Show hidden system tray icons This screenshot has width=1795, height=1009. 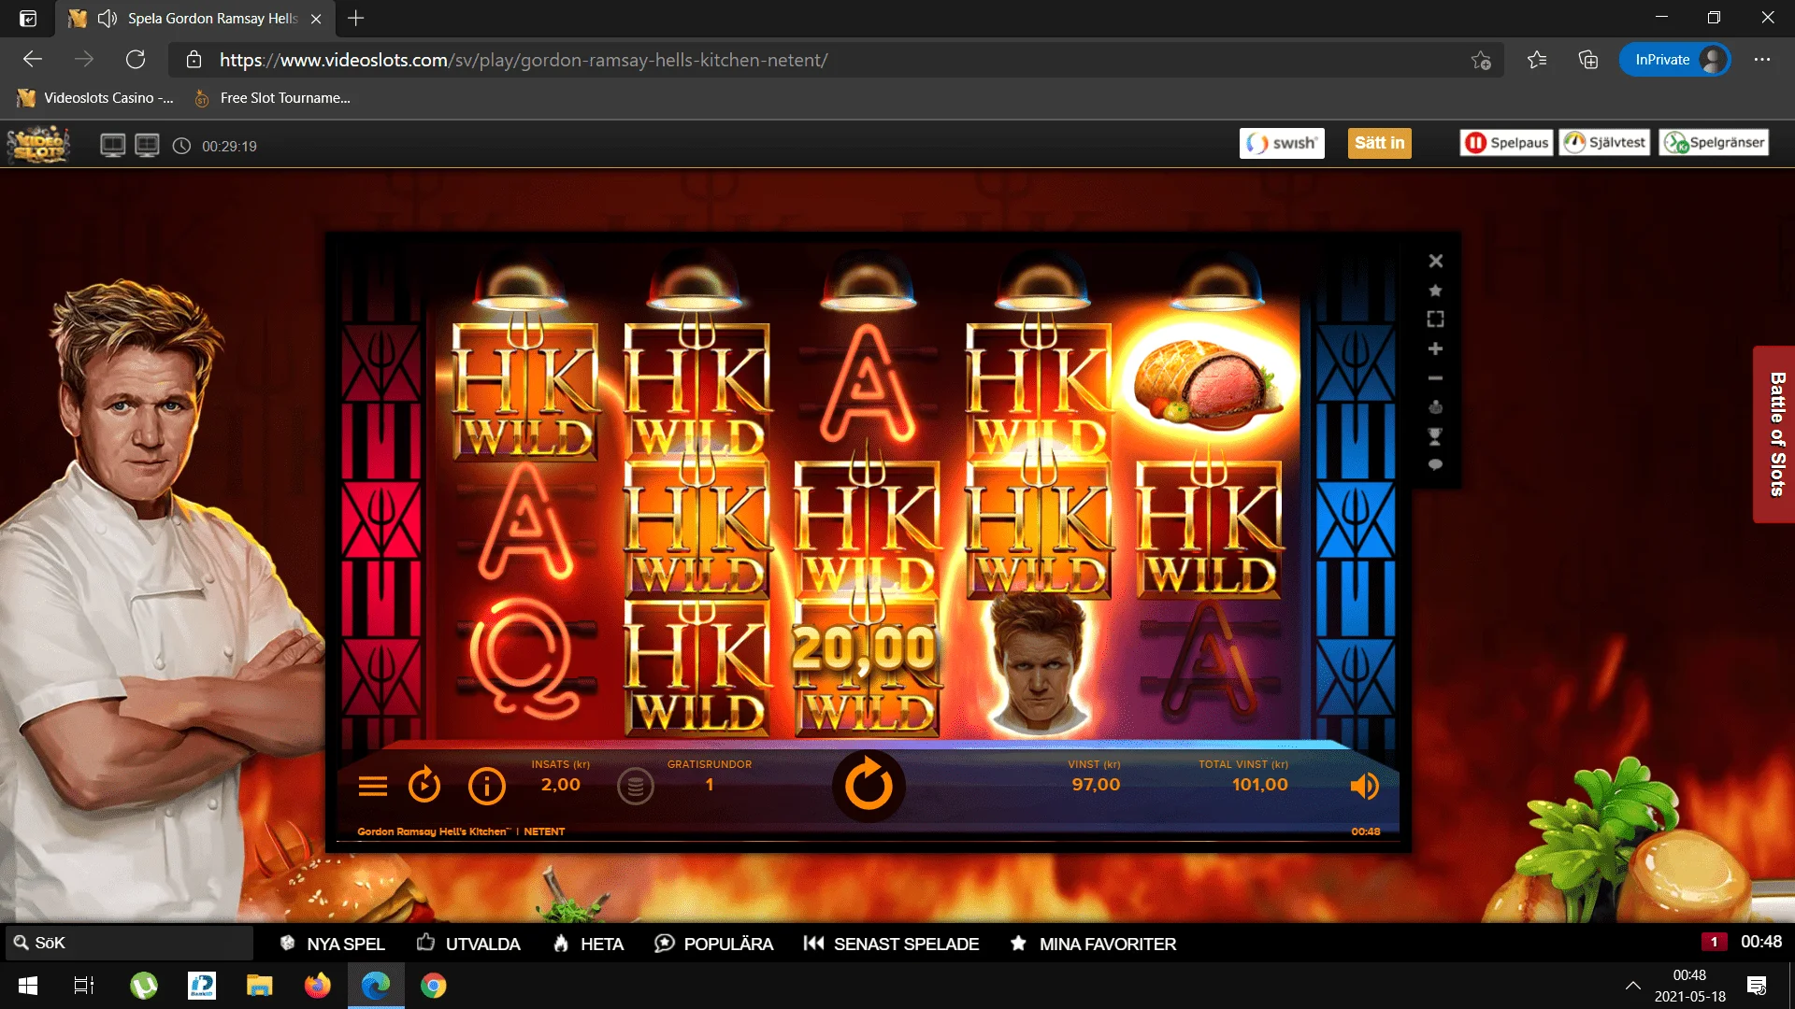click(1633, 986)
